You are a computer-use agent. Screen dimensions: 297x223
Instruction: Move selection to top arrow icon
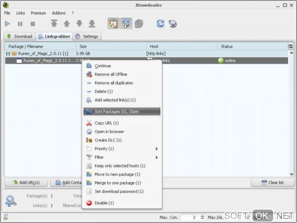coord(54,24)
